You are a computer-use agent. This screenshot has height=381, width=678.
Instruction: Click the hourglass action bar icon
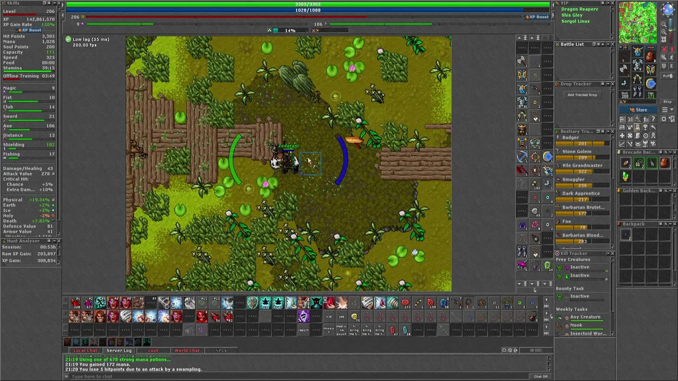point(227,303)
